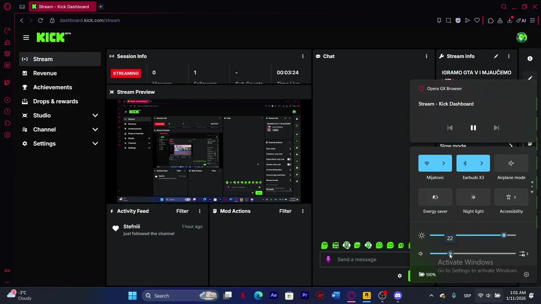The height and width of the screenshot is (304, 541).
Task: Go to previous track in media control
Action: (x=450, y=128)
